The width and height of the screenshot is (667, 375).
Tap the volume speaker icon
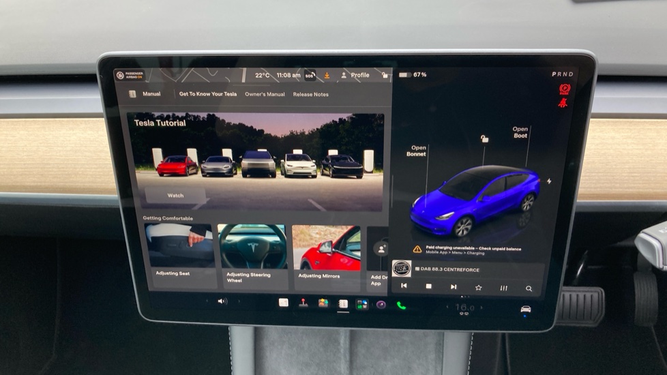pos(222,301)
